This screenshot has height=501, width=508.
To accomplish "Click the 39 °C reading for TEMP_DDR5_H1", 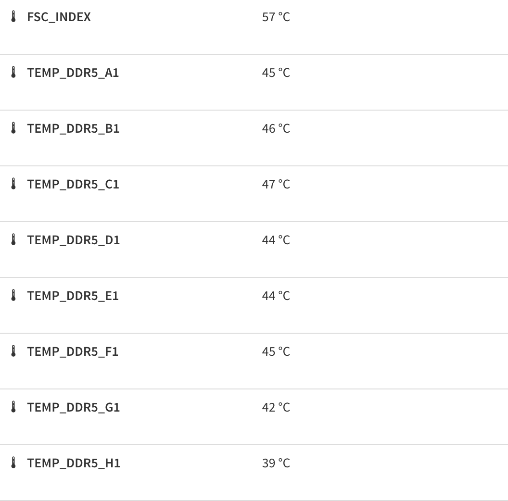I will point(276,463).
